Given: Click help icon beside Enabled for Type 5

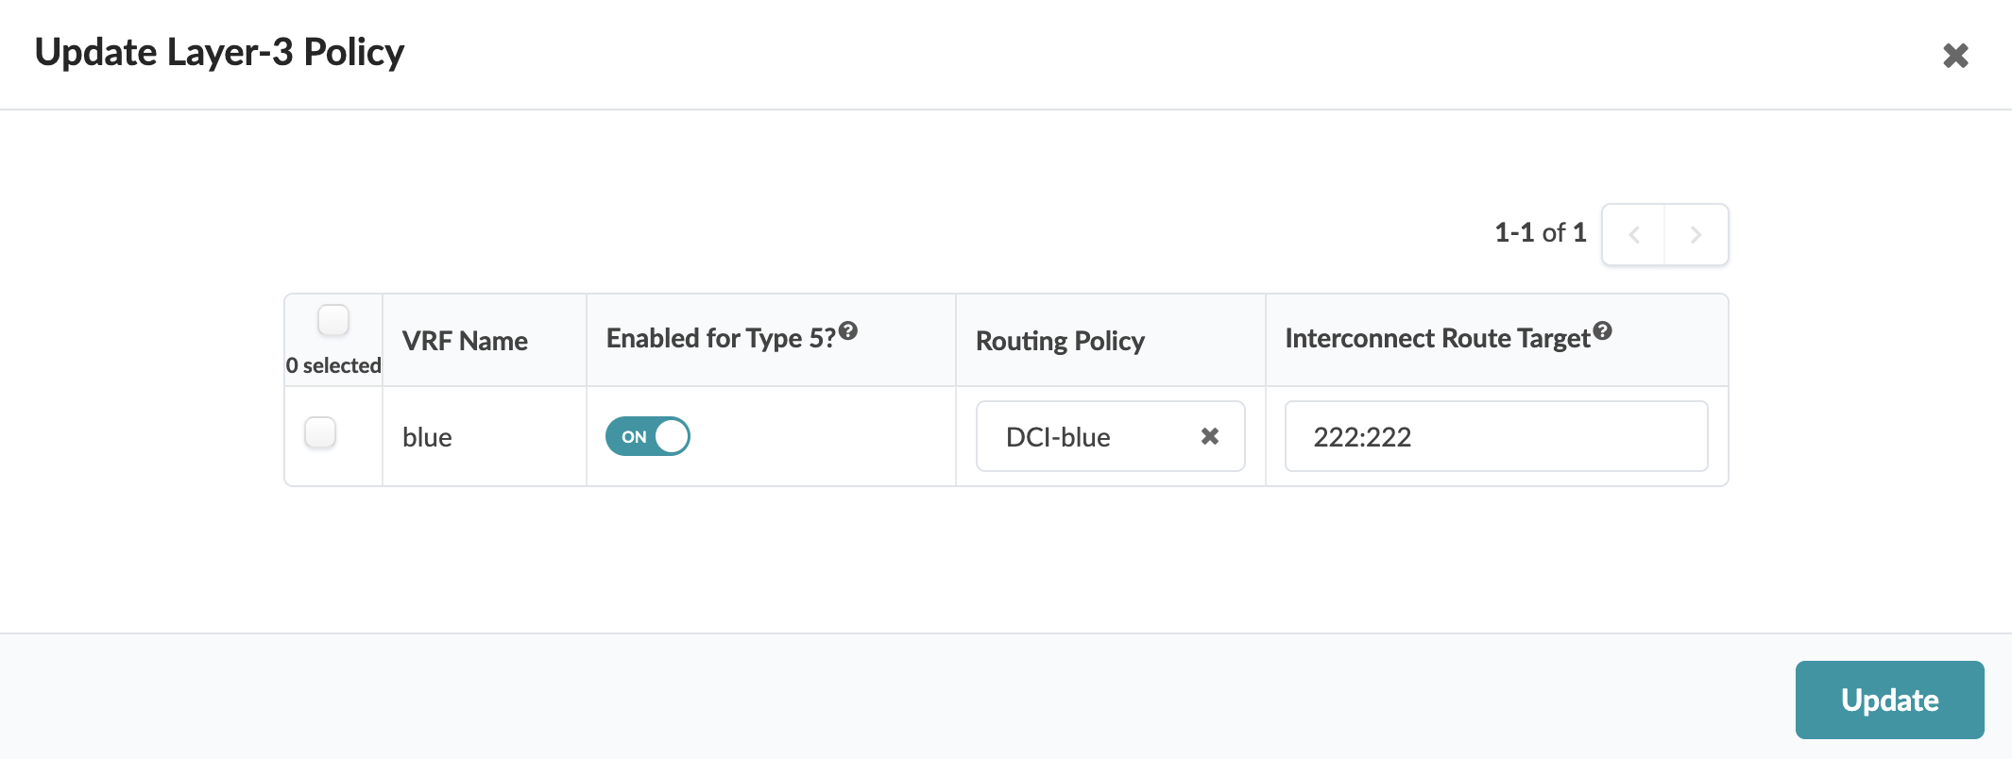Looking at the screenshot, I should pyautogui.click(x=848, y=330).
